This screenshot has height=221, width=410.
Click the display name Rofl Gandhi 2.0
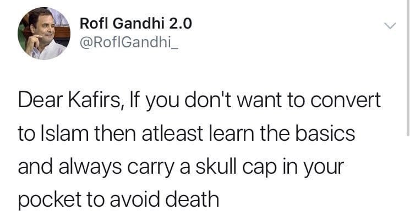click(136, 23)
